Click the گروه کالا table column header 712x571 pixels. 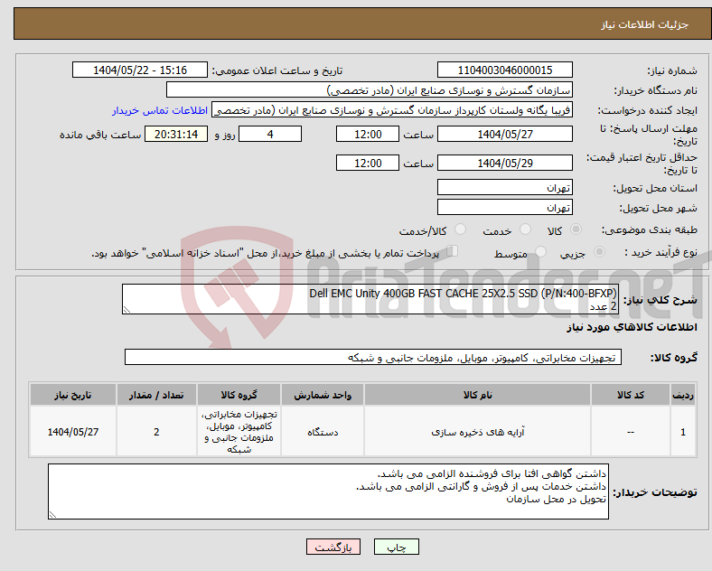pos(239,395)
